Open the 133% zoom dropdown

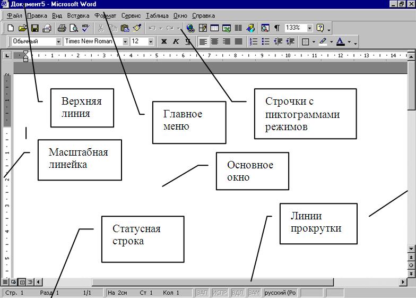(310, 28)
